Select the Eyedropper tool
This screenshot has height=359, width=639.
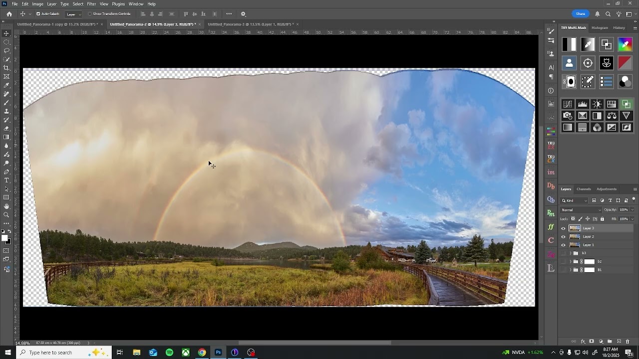click(x=6, y=85)
